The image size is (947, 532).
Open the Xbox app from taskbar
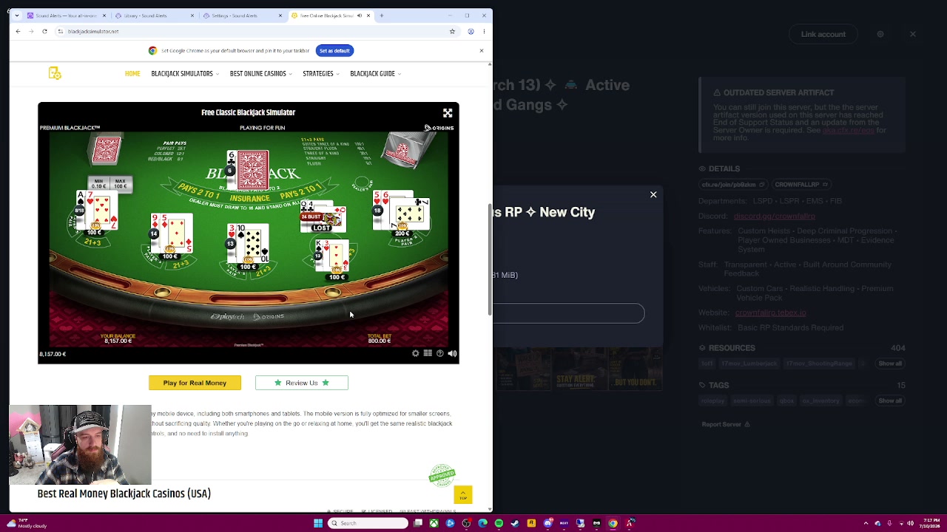click(x=434, y=523)
